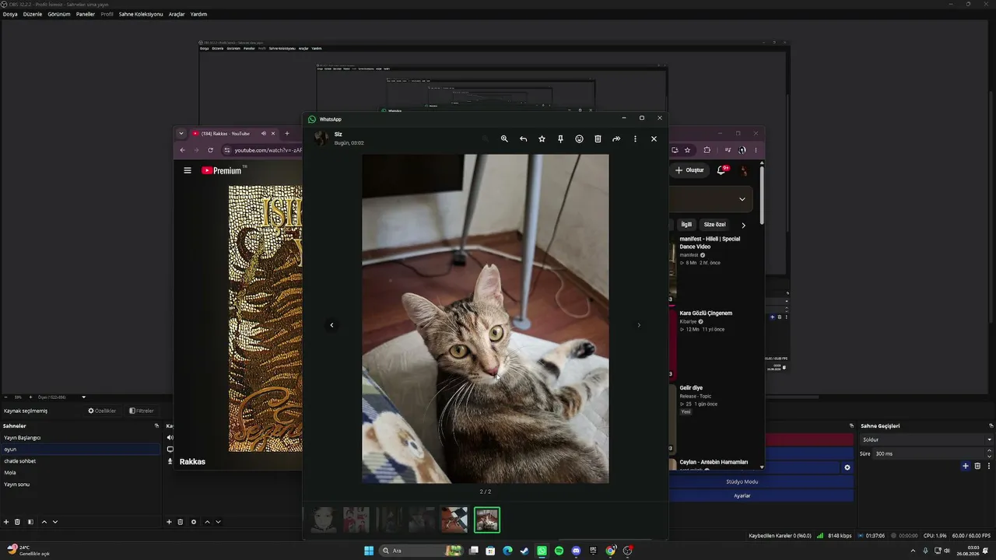Remove the source with the trash icon
Viewport: 996px width, 560px height.
click(180, 522)
